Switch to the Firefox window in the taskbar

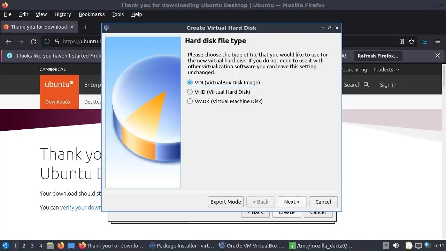pyautogui.click(x=111, y=245)
